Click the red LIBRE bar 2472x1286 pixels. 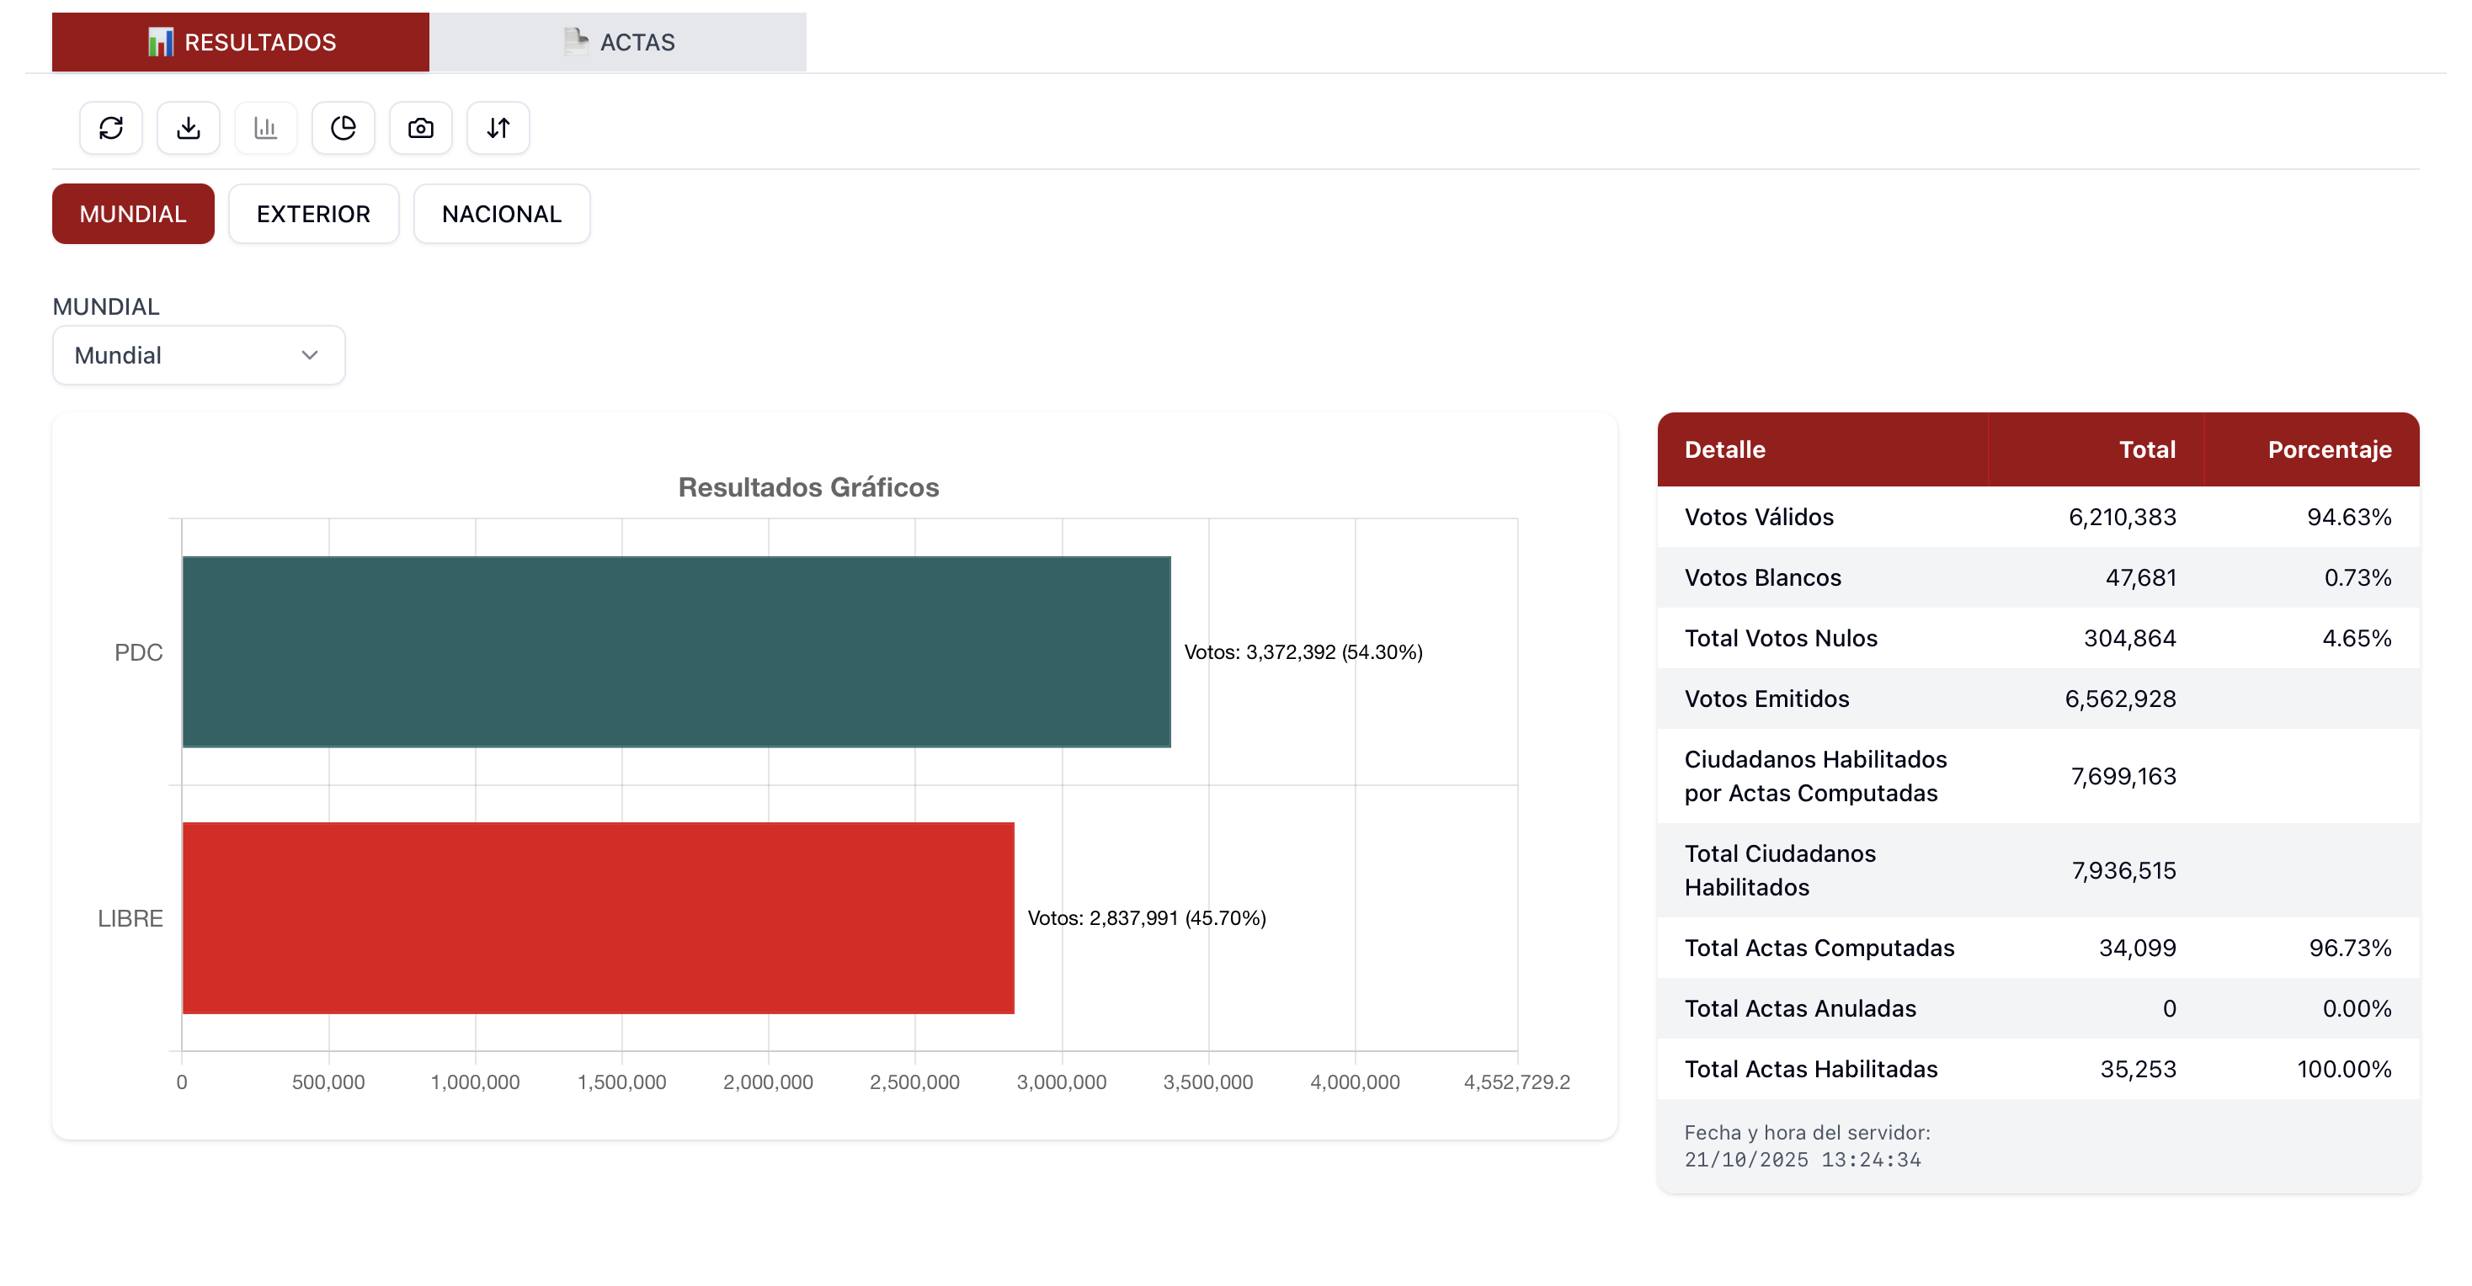click(x=597, y=917)
